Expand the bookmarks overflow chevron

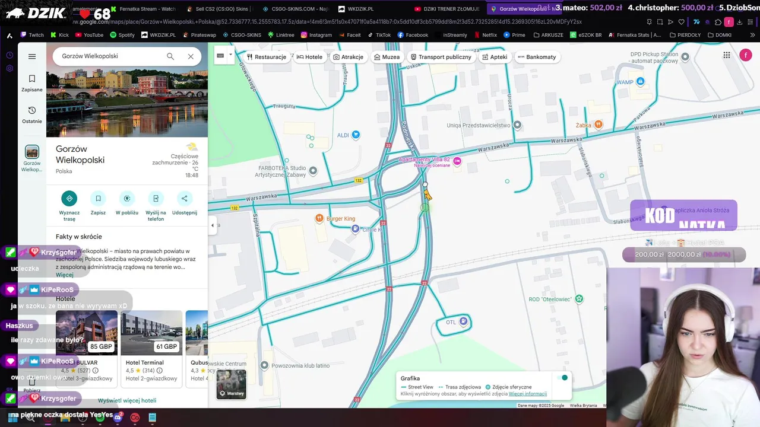tap(753, 35)
